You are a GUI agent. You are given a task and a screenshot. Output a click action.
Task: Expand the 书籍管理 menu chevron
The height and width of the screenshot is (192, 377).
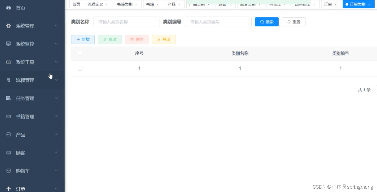(x=56, y=116)
